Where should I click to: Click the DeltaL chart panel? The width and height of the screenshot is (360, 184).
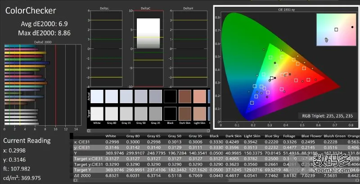(x=106, y=48)
